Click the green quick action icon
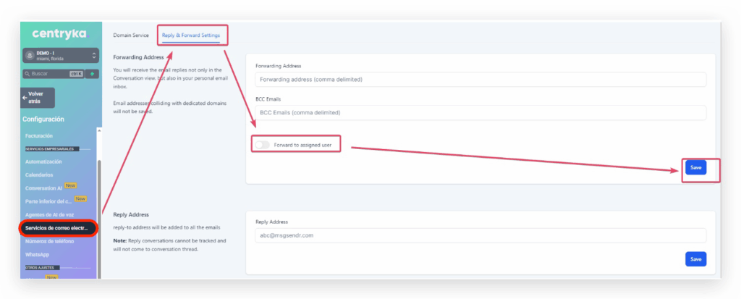 (x=92, y=74)
